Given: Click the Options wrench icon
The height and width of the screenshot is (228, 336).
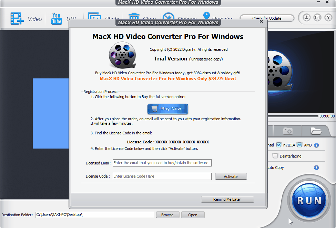Looking at the screenshot, I should (x=168, y=16).
